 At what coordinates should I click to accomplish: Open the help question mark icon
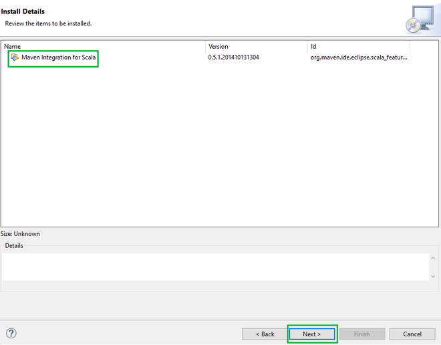(11, 334)
